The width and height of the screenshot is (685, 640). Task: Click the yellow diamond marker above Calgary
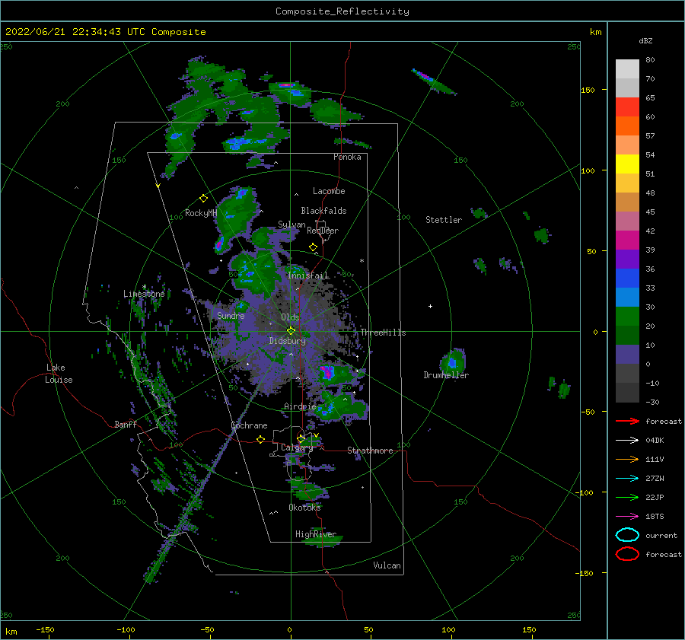tap(301, 438)
